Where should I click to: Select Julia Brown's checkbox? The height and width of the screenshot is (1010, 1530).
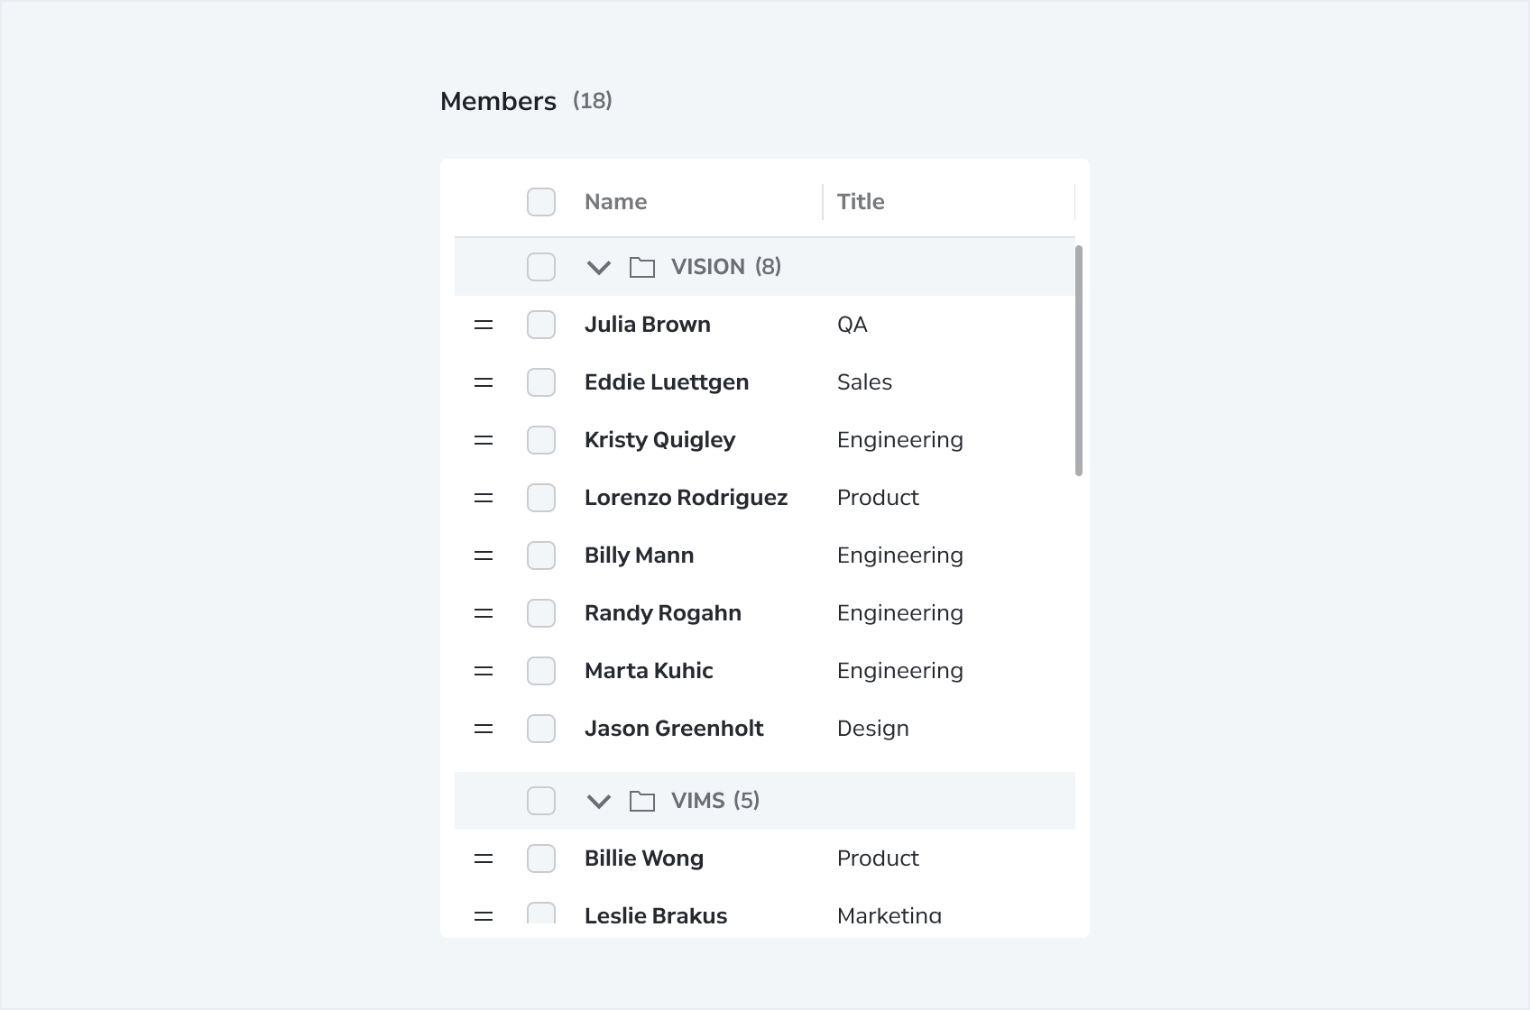(x=541, y=325)
